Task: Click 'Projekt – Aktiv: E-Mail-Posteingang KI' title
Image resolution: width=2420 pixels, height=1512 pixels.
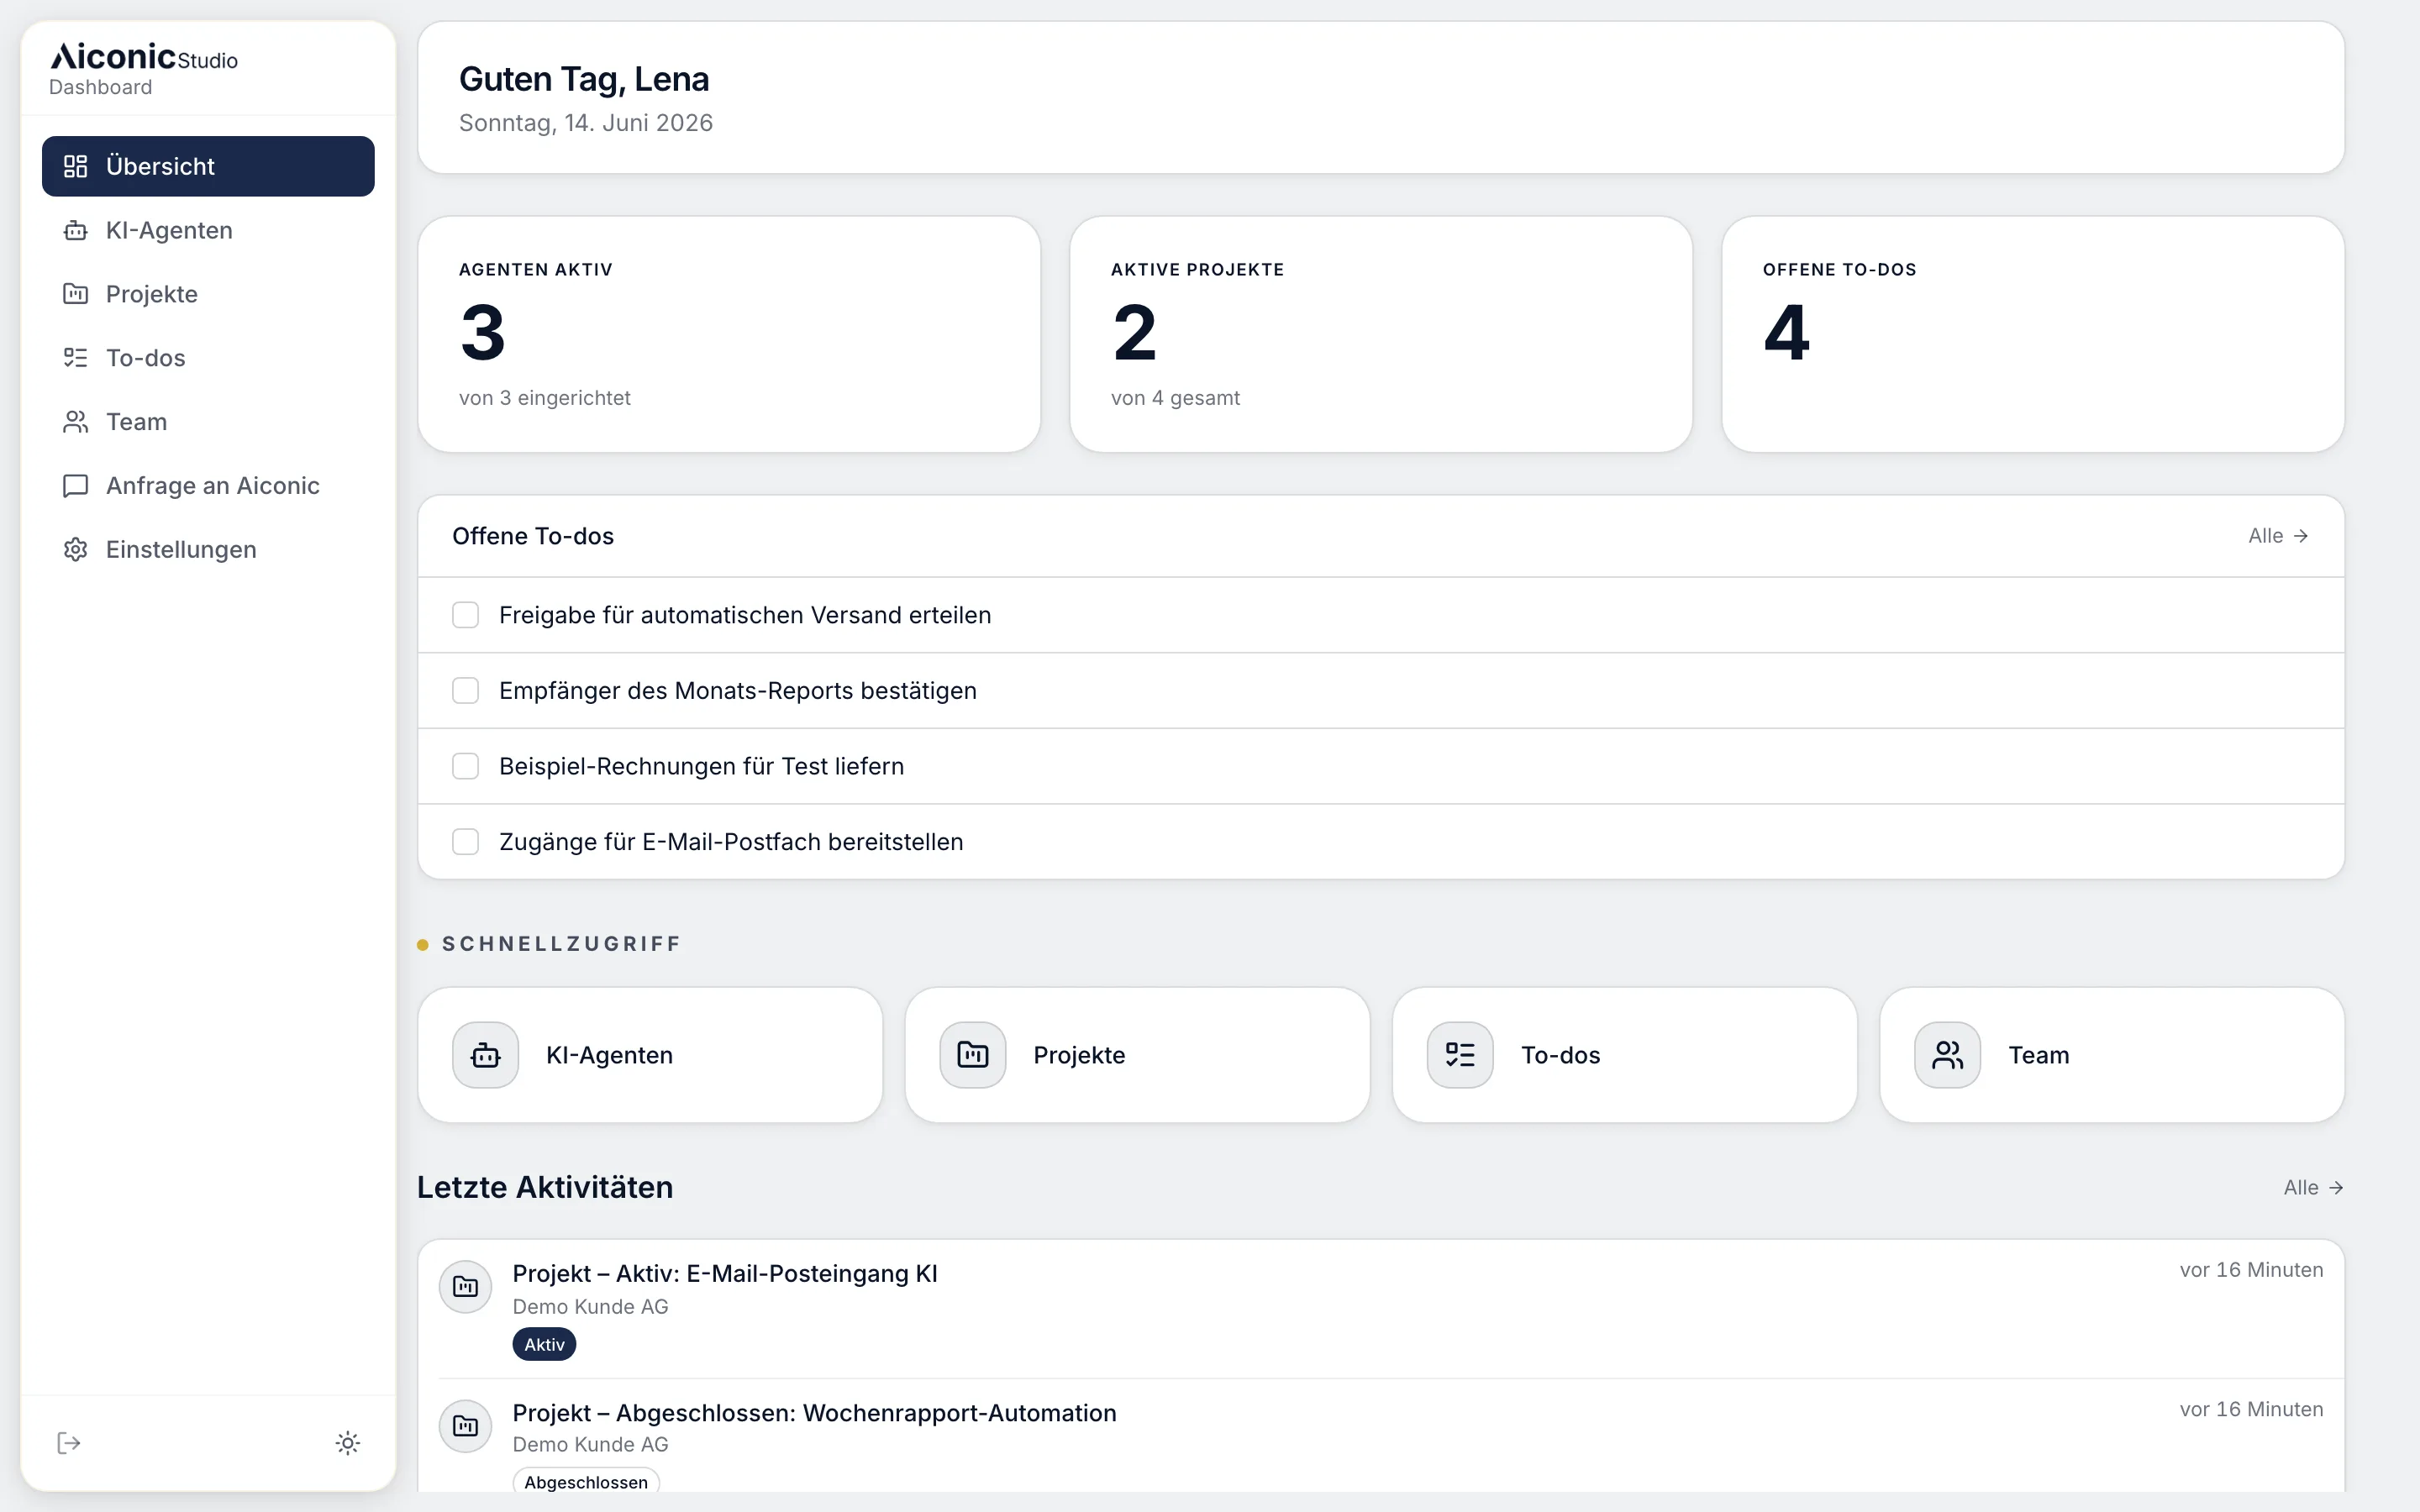Action: (x=725, y=1274)
